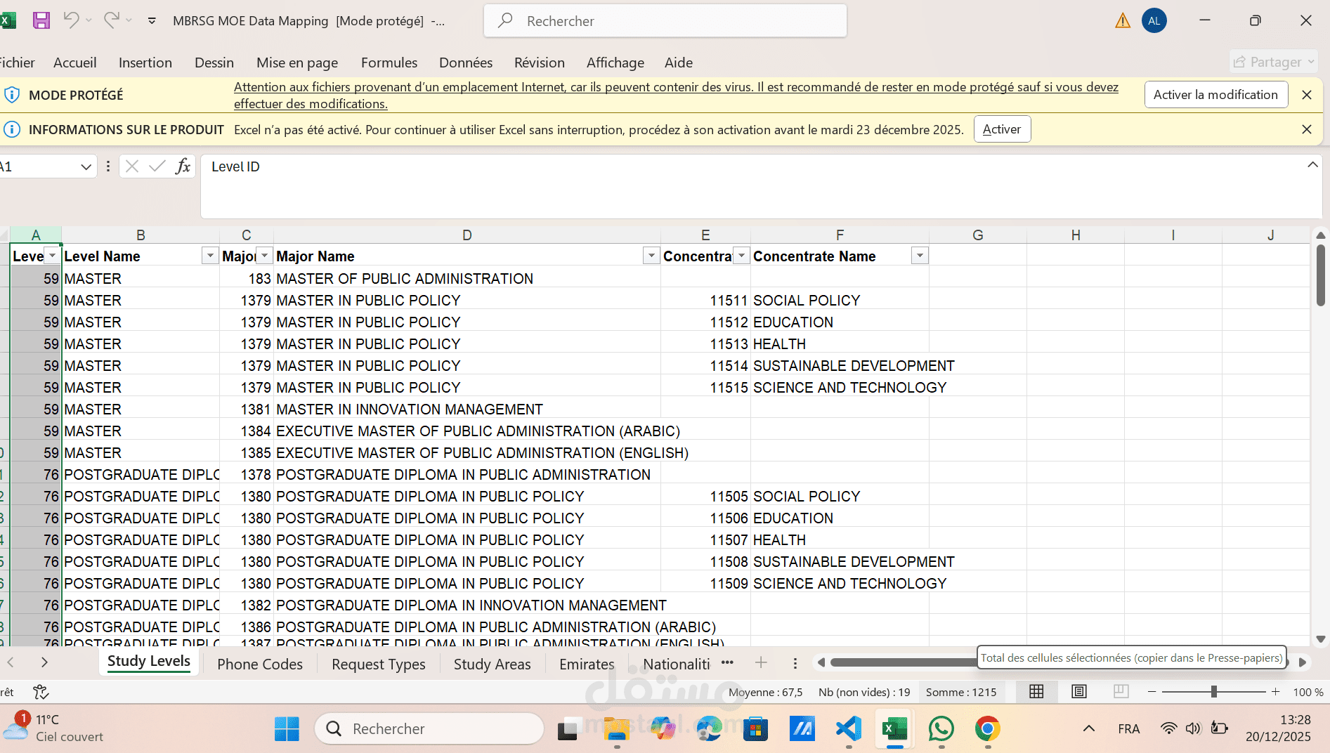Open Customize Quick Access Toolbar dropdown
This screenshot has height=753, width=1330.
pos(152,20)
